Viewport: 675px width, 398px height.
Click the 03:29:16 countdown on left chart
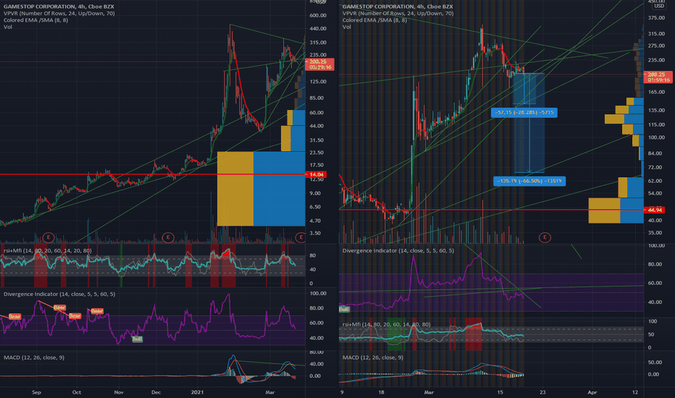(320, 67)
